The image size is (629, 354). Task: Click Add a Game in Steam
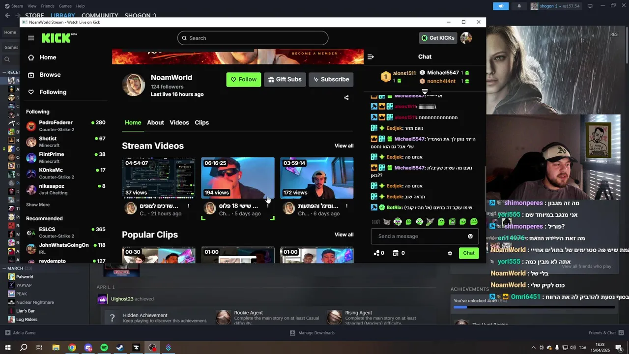21,333
